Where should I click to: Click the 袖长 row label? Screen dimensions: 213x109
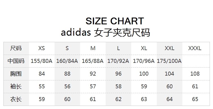(x=16, y=86)
